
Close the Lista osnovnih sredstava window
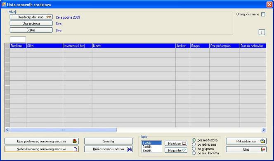(x=269, y=5)
